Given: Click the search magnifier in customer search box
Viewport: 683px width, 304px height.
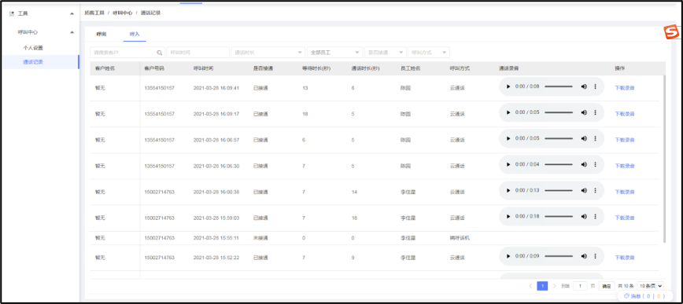Looking at the screenshot, I should 160,53.
